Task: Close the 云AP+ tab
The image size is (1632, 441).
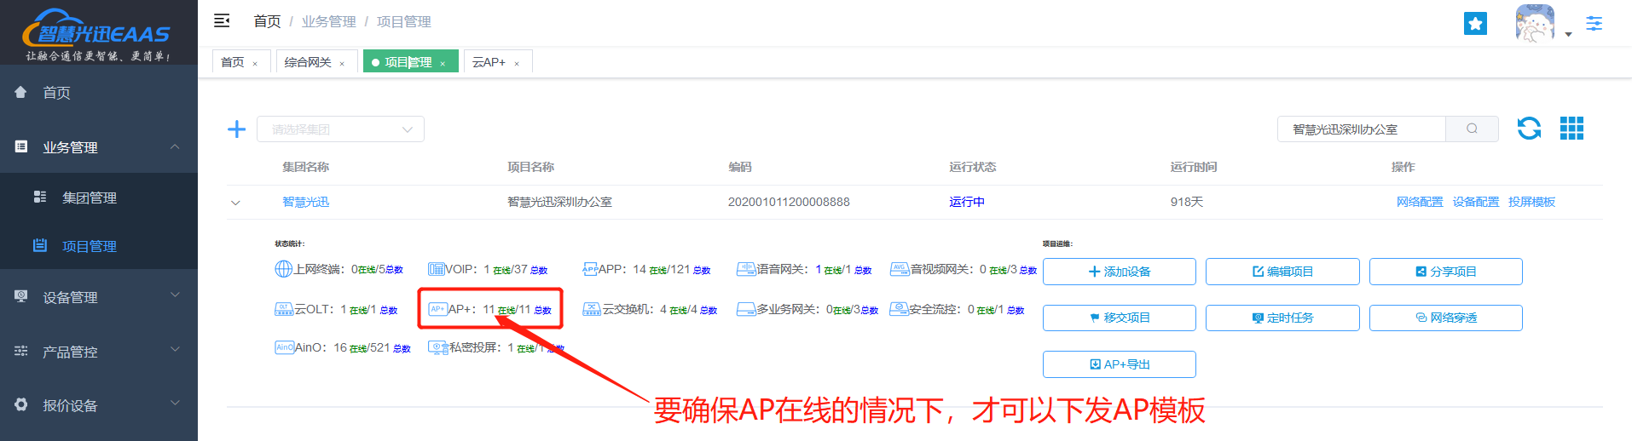Action: [517, 64]
